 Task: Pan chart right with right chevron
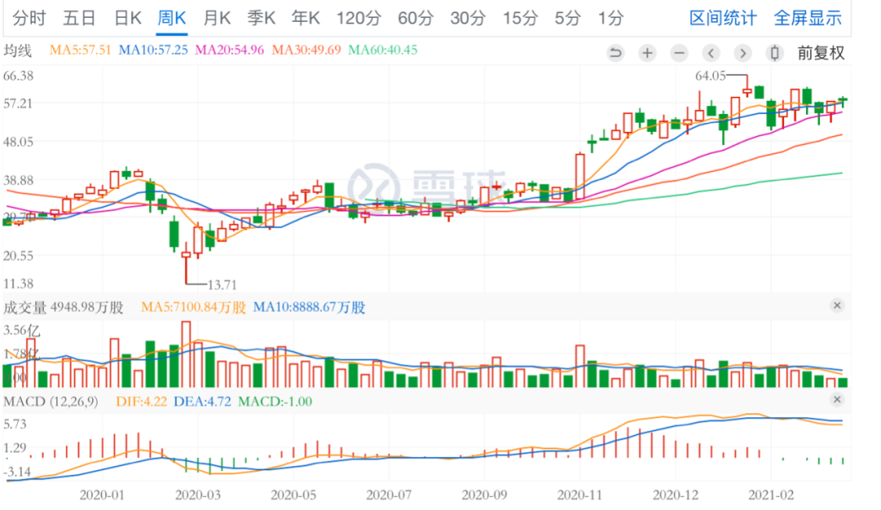click(743, 53)
